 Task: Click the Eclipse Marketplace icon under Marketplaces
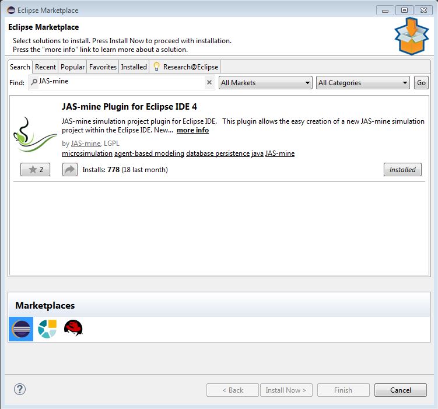click(21, 330)
